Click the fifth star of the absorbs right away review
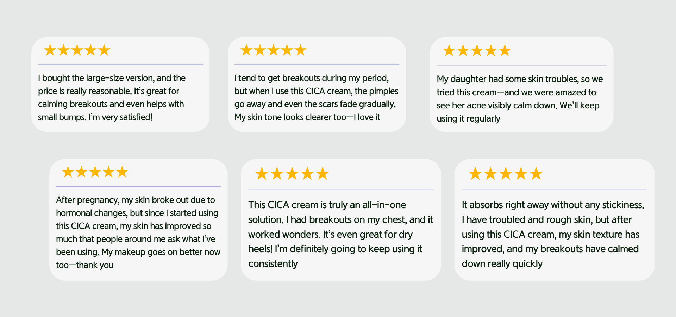Image resolution: width=676 pixels, height=317 pixels. [536, 174]
